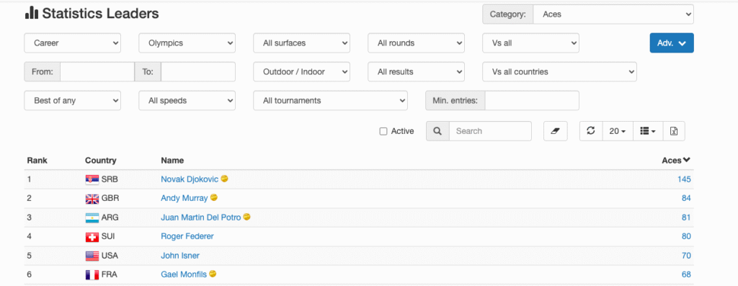The height and width of the screenshot is (286, 738).
Task: Click the blue Adv. button
Action: 672,43
